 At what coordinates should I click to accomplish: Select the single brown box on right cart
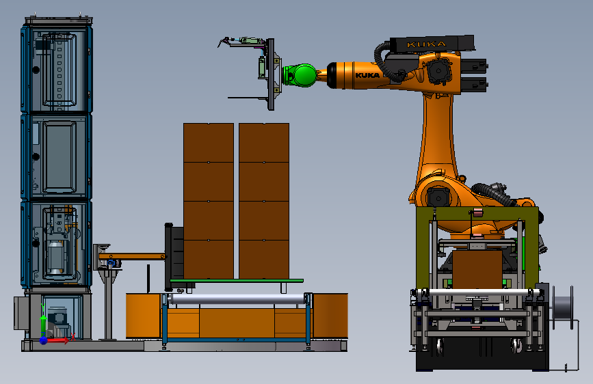[477, 269]
